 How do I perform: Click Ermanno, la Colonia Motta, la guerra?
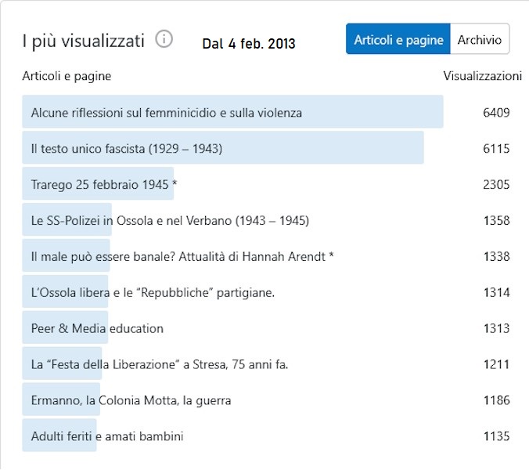coord(131,401)
